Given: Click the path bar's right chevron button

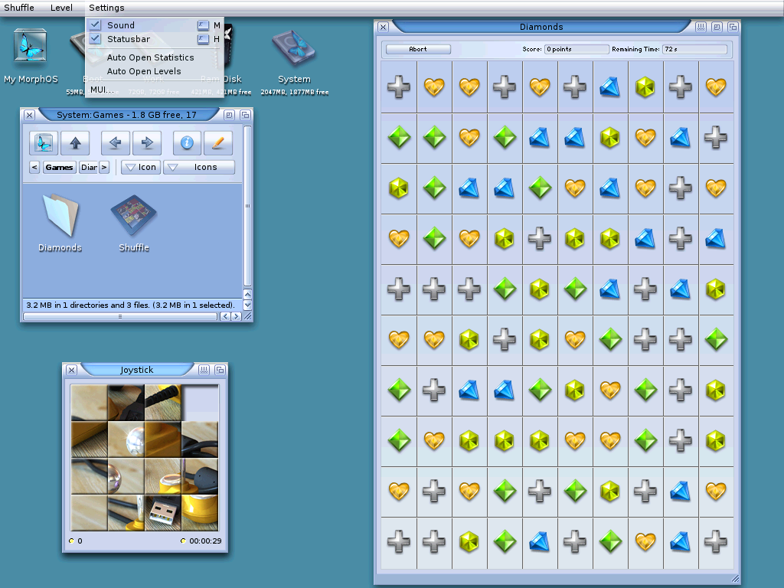Looking at the screenshot, I should 104,167.
